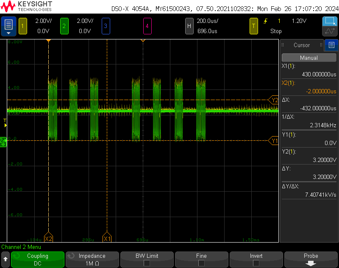Open the Trigger T menu button
This screenshot has height=268, width=339.
click(253, 26)
